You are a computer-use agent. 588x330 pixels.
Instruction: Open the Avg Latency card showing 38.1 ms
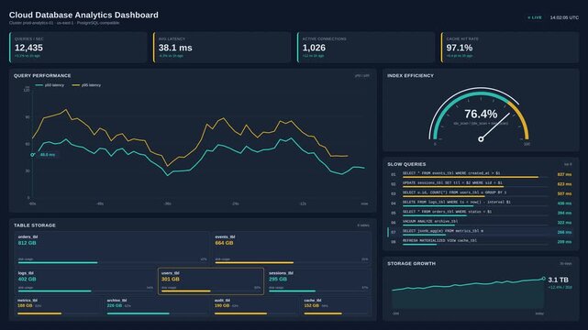(222, 47)
